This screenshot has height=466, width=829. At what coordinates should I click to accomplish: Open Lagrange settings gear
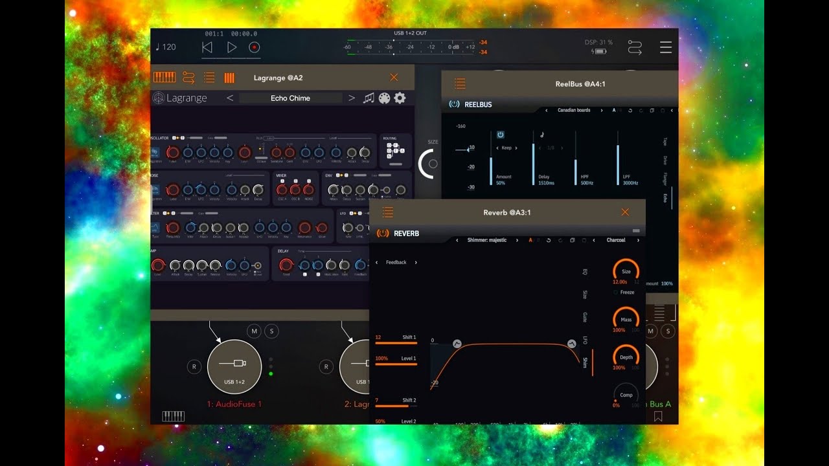400,98
